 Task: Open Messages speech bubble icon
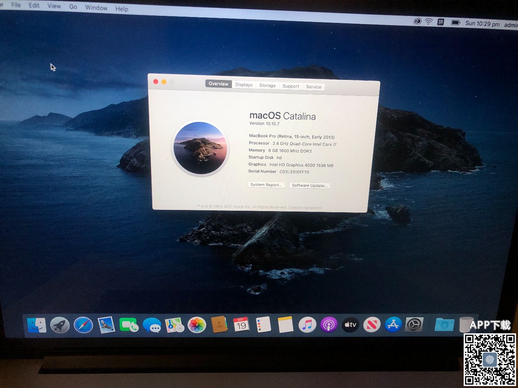(x=152, y=325)
